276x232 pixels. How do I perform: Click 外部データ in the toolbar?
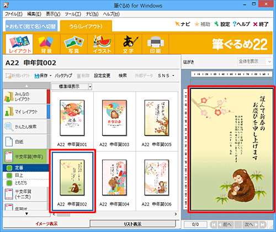coord(144,76)
